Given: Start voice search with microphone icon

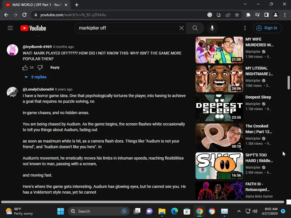Looking at the screenshot, I should (212, 28).
